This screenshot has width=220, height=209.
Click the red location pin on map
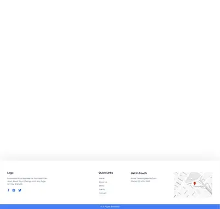click(x=195, y=184)
